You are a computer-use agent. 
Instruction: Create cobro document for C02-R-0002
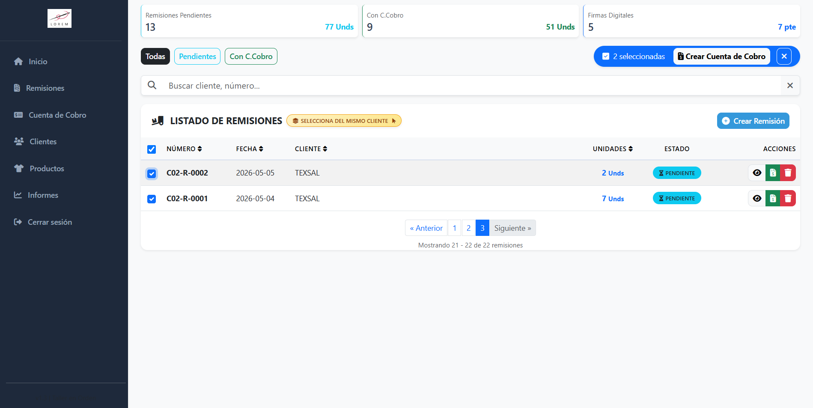pyautogui.click(x=773, y=173)
